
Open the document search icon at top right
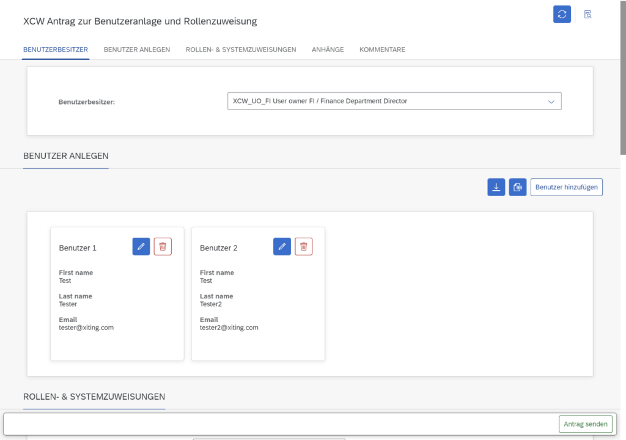coord(587,15)
